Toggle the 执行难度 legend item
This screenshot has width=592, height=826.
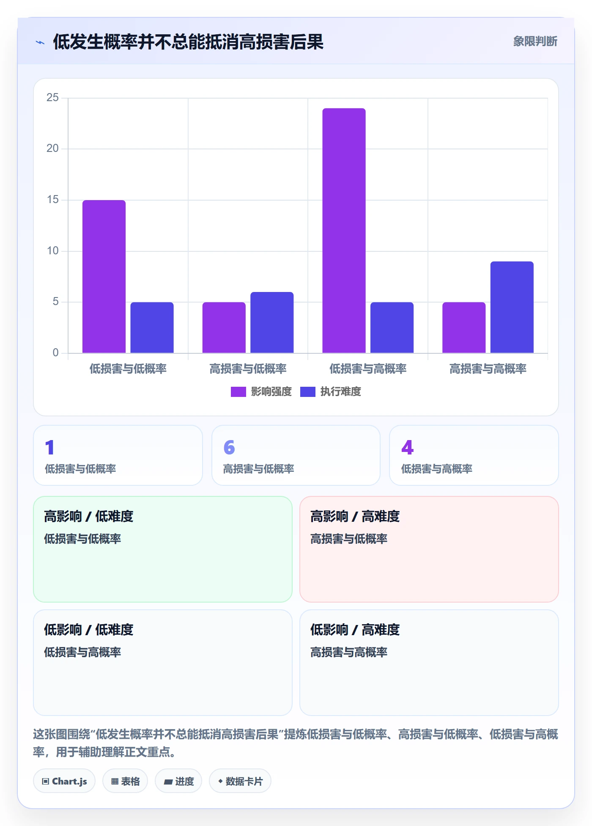coord(331,392)
